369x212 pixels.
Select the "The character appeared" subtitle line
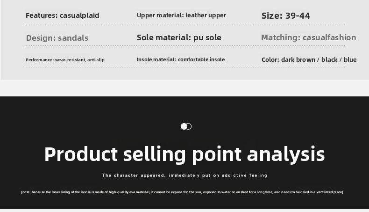tap(184, 175)
